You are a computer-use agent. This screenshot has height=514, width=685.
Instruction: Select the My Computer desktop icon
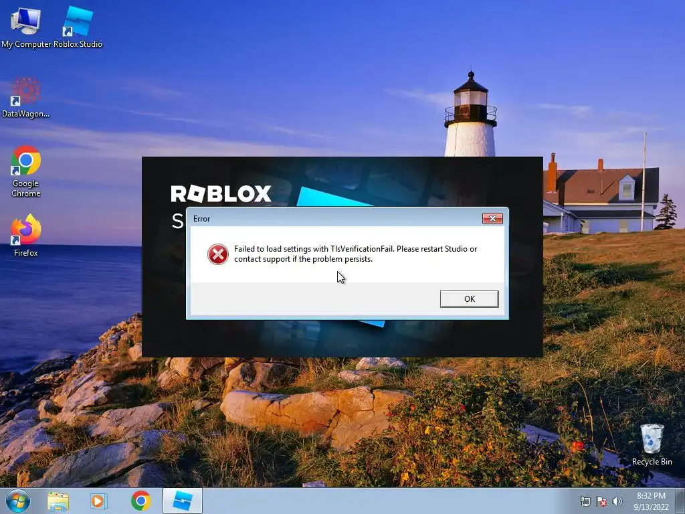click(26, 27)
